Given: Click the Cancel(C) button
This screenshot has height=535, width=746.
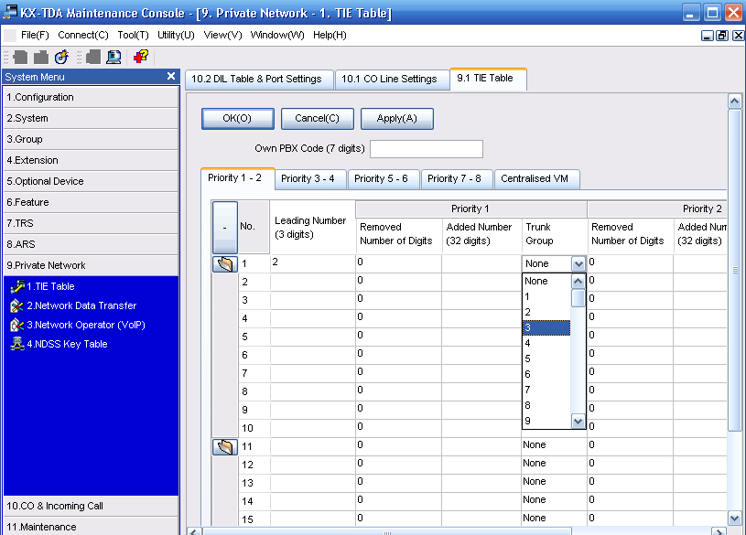Looking at the screenshot, I should [x=318, y=118].
